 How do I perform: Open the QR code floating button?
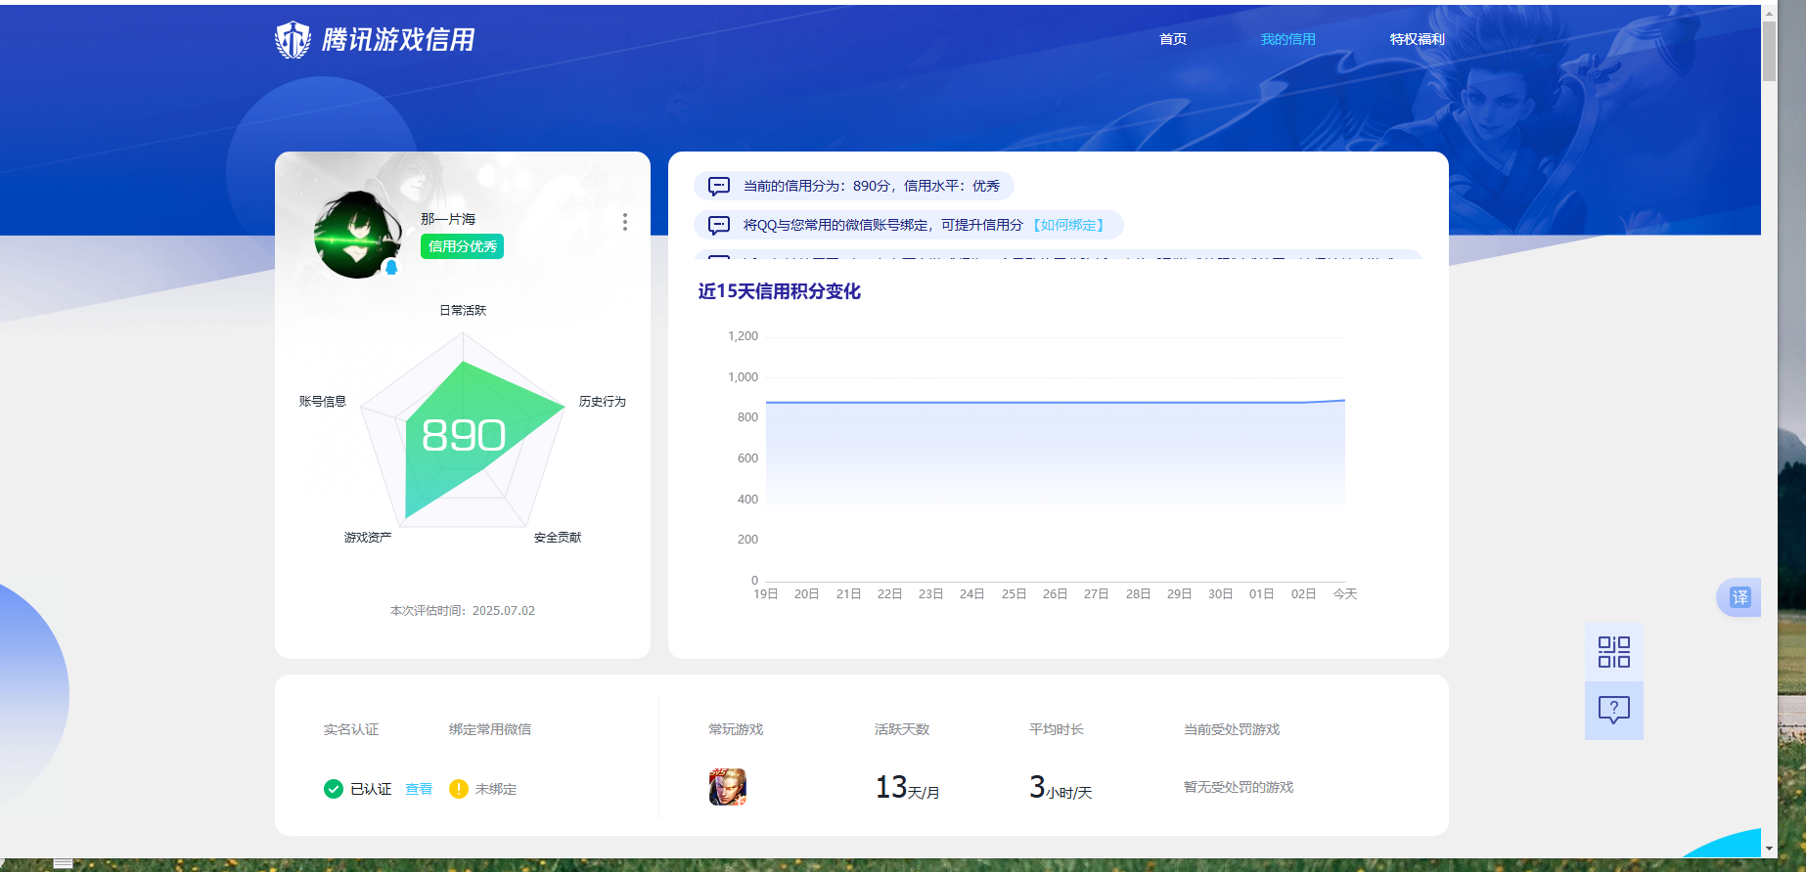coord(1614,652)
